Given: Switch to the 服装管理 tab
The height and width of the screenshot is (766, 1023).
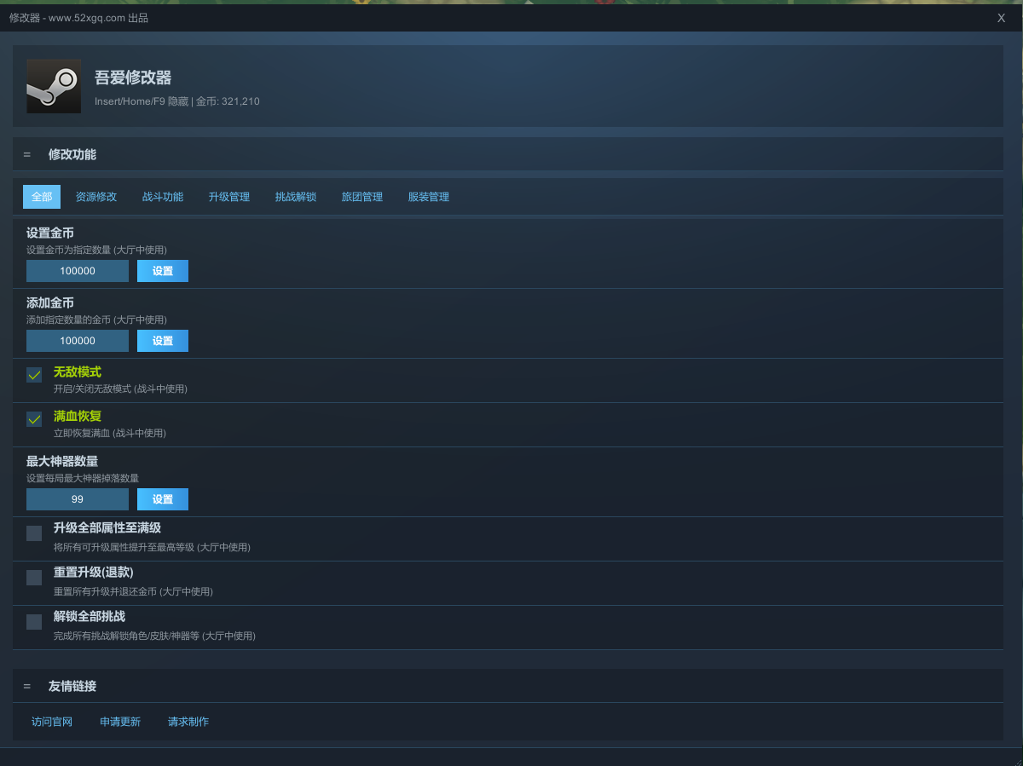Looking at the screenshot, I should [x=429, y=197].
